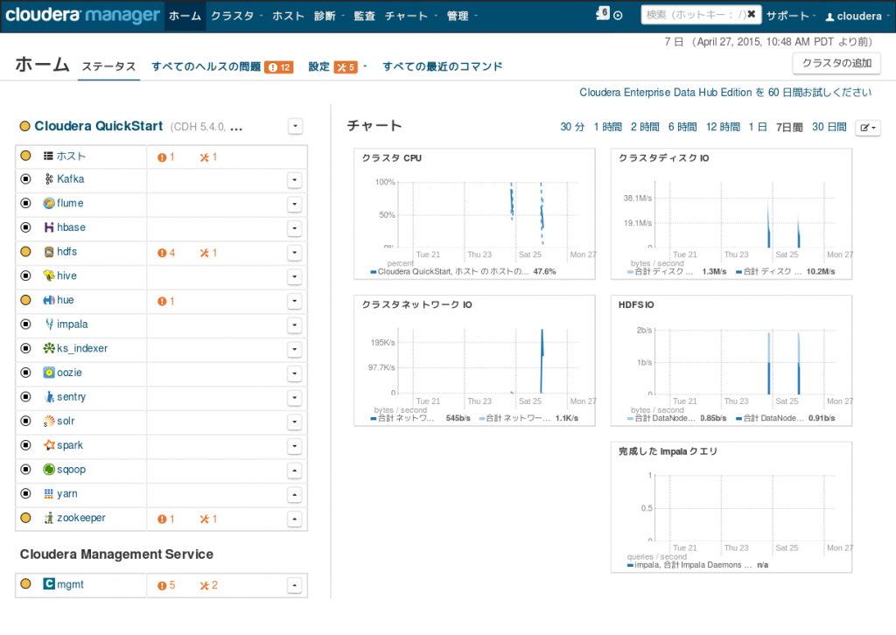Select the ステータス tab
Screen dimensions: 896x635
point(108,66)
